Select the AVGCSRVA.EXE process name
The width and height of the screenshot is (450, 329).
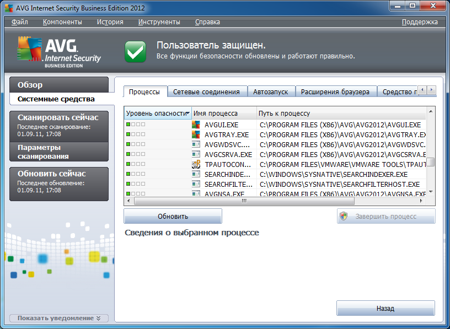(228, 155)
